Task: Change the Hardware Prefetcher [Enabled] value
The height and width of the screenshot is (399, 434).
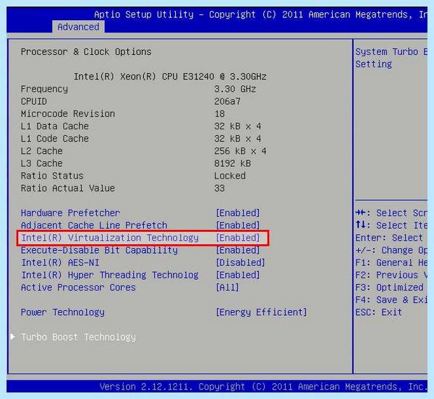Action: click(x=238, y=213)
